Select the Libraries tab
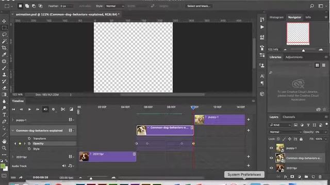330x185 pixels. coord(275,57)
